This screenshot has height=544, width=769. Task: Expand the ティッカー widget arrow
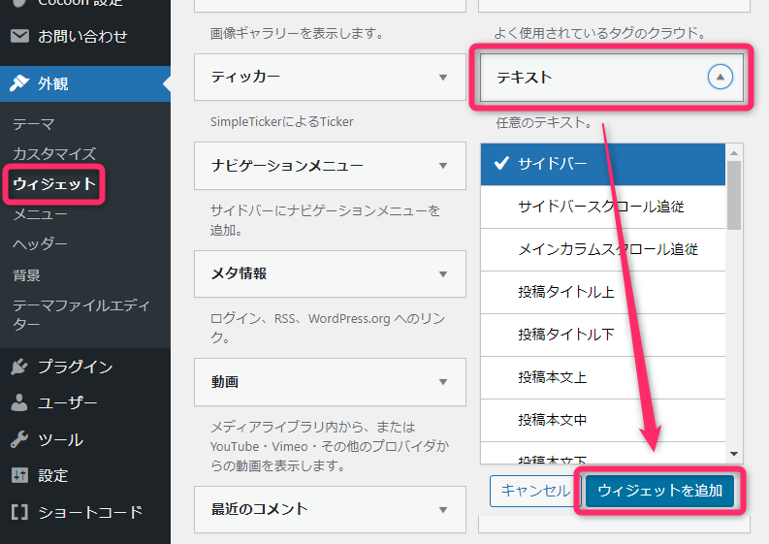point(442,77)
